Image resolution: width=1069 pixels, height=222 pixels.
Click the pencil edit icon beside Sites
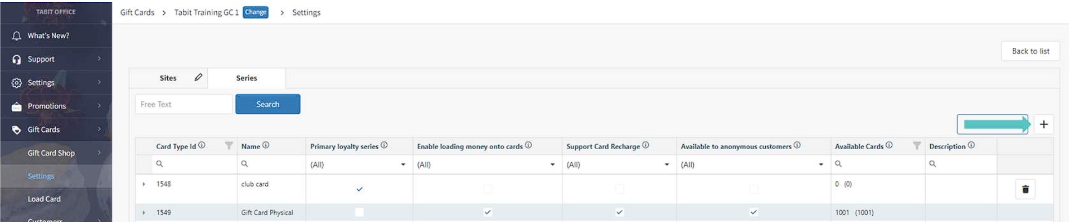pos(198,77)
